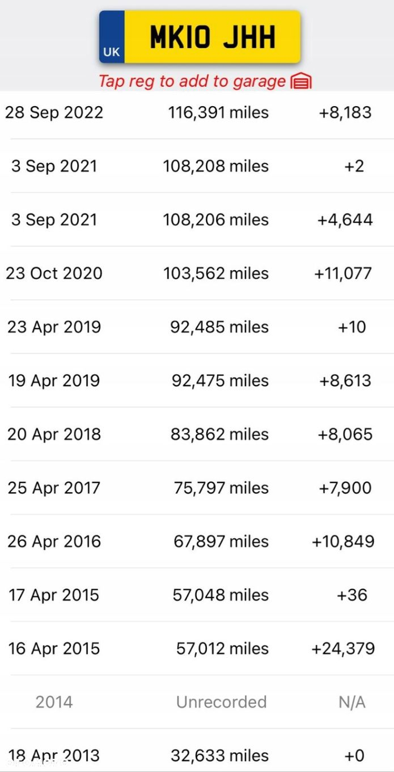Click the 92,475 miles reading

pos(221,380)
